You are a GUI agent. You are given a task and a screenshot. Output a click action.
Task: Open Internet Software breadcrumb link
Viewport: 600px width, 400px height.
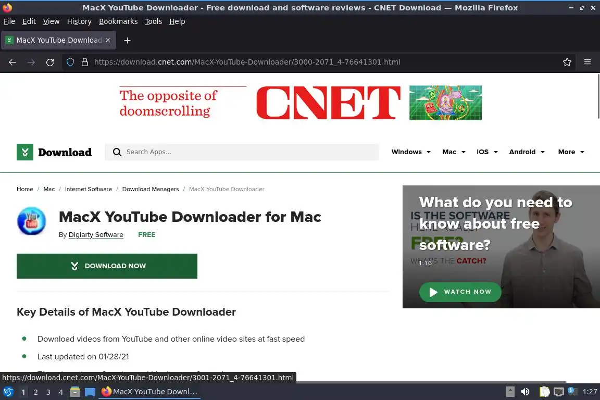coord(89,189)
